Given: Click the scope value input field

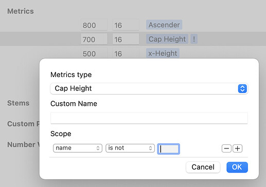Looking at the screenshot, I should click(168, 149).
